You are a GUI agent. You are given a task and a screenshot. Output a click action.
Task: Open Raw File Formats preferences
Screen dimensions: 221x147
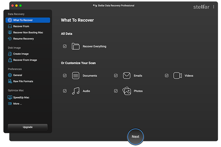pyautogui.click(x=23, y=81)
